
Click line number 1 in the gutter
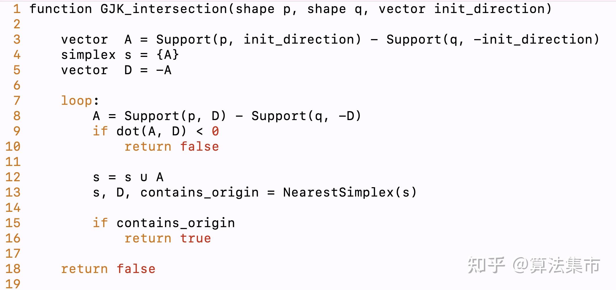coord(17,9)
